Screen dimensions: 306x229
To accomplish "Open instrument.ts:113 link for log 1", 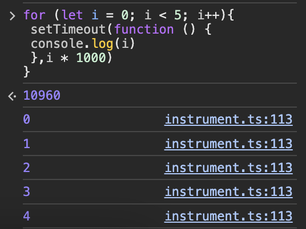I will [x=228, y=144].
